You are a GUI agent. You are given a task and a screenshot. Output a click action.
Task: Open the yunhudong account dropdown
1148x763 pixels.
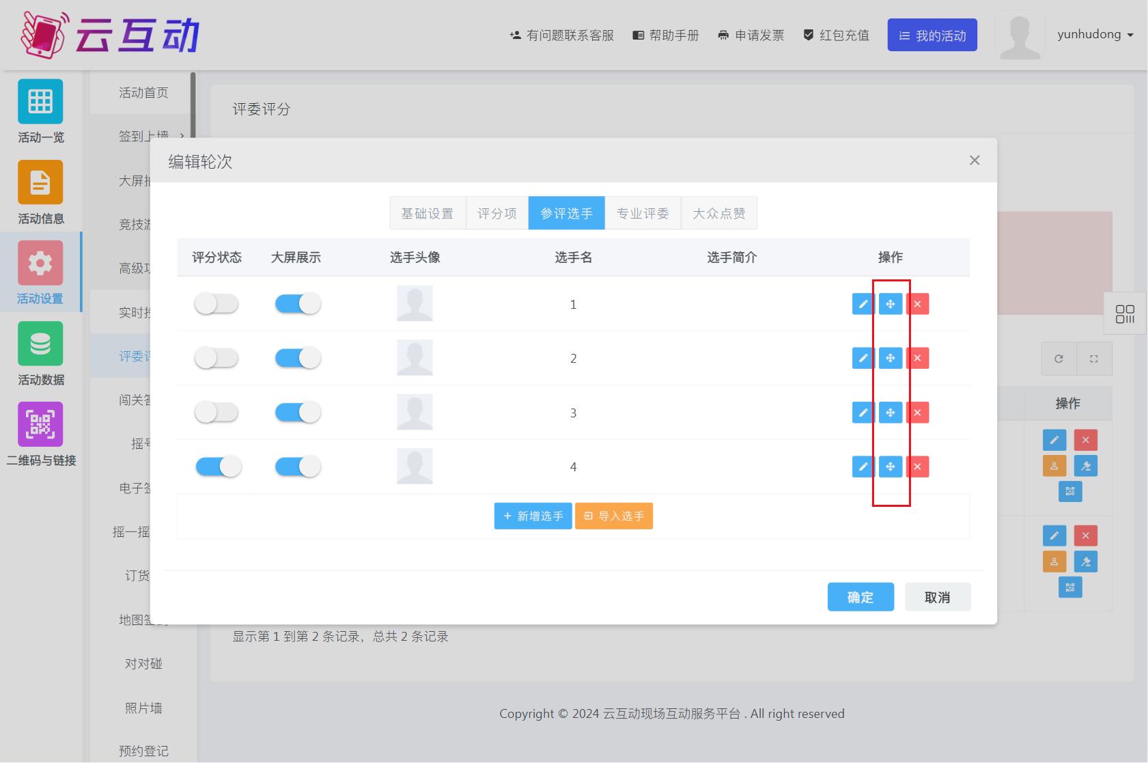click(1093, 34)
